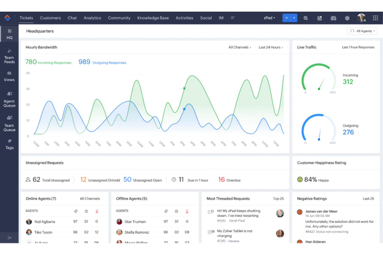The image size is (383, 255).
Task: Open the zPad department selector
Action: [x=269, y=18]
